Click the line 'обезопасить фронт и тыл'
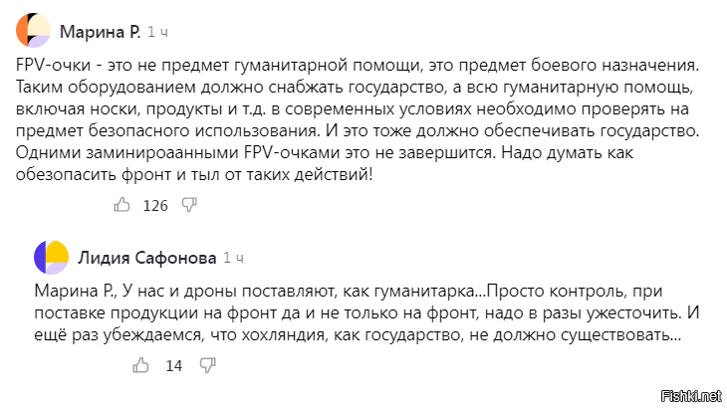The image size is (727, 408). click(x=194, y=174)
